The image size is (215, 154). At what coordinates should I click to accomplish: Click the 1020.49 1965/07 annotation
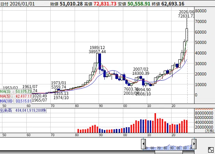40,98
